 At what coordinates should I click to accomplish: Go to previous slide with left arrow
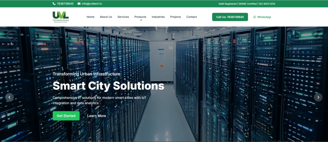[x=10, y=97]
